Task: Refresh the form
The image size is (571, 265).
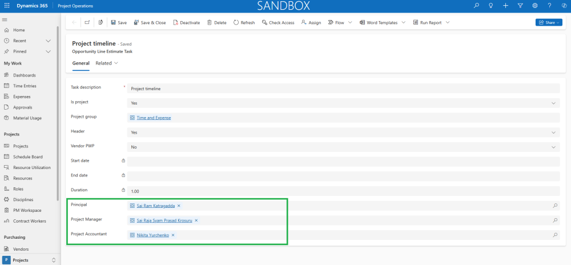Action: 244,23
